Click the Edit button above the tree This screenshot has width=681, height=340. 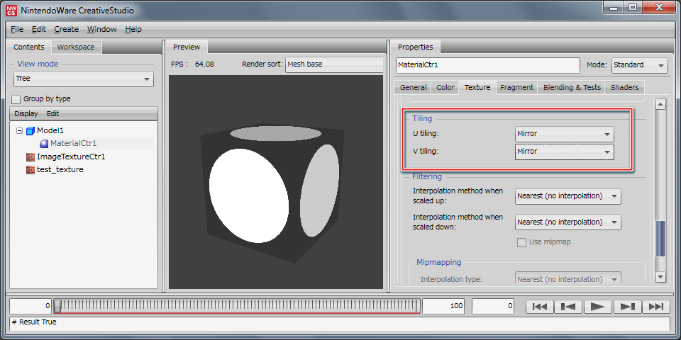coord(52,113)
